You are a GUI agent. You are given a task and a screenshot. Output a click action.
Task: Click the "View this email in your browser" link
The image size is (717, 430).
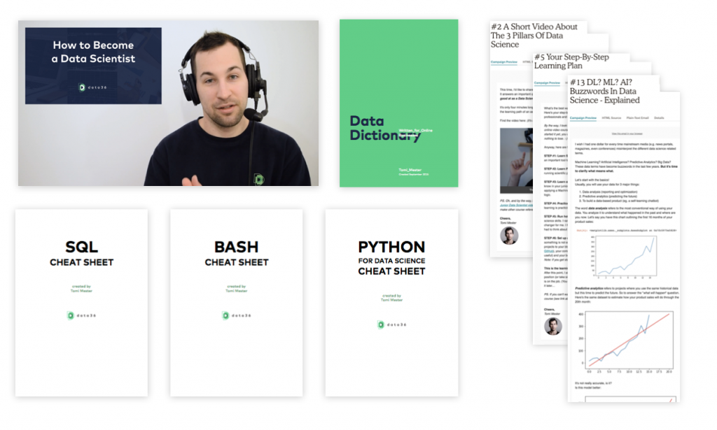point(627,134)
